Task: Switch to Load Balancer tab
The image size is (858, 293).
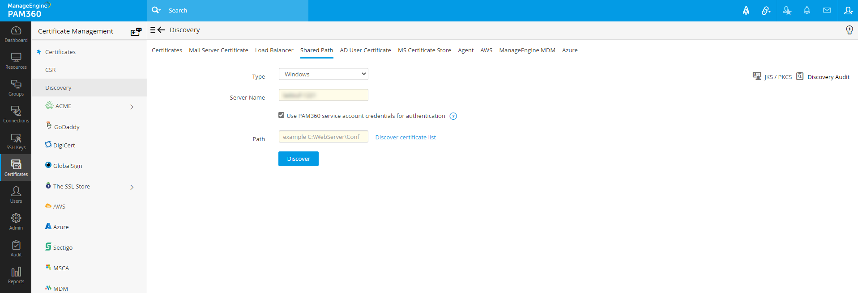Action: 274,50
